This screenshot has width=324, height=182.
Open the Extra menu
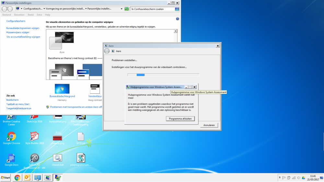[x=39, y=15]
